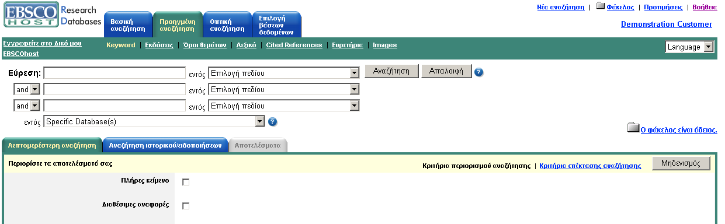Open the first 'and' operator dropdown

pyautogui.click(x=27, y=90)
